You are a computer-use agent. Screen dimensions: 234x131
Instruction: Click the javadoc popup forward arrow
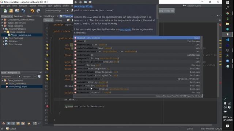[x=80, y=2]
